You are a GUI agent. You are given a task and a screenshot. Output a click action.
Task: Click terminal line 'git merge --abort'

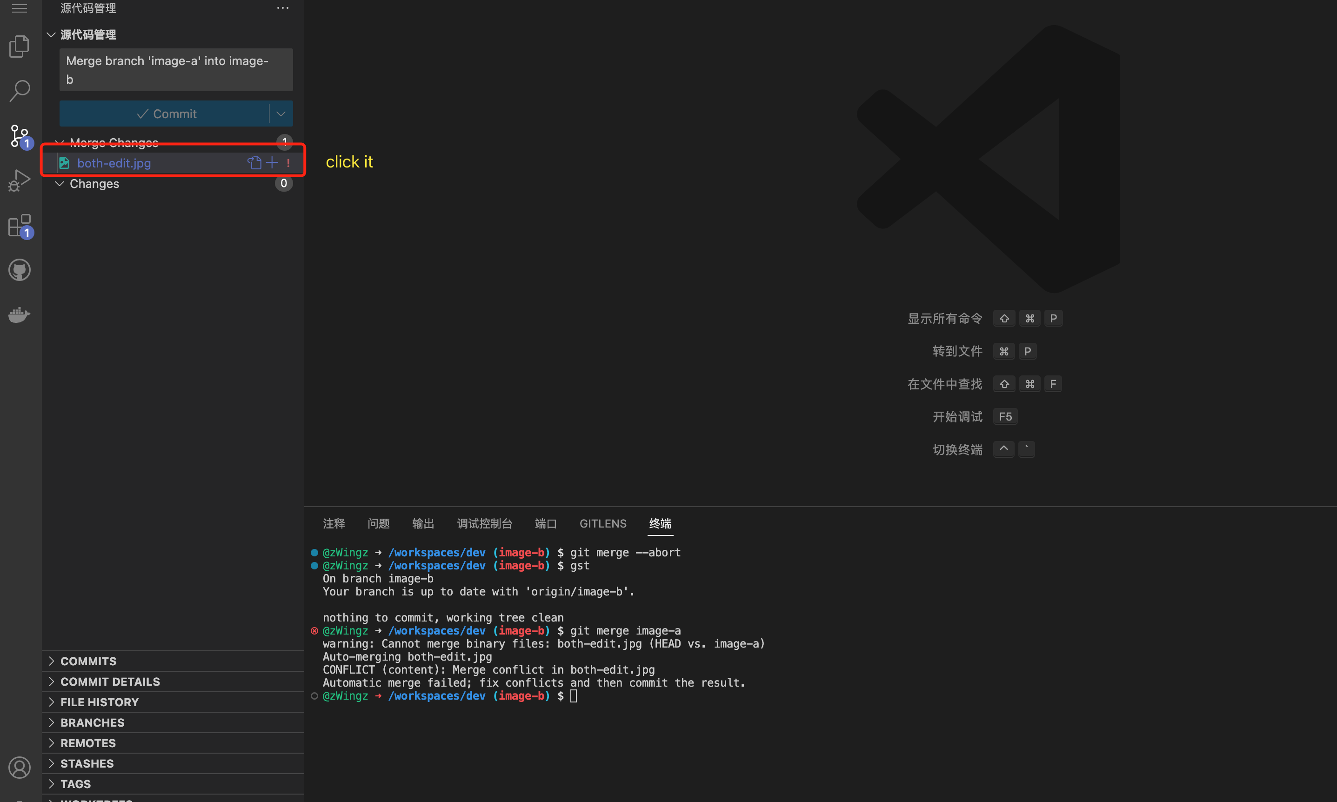pyautogui.click(x=625, y=552)
